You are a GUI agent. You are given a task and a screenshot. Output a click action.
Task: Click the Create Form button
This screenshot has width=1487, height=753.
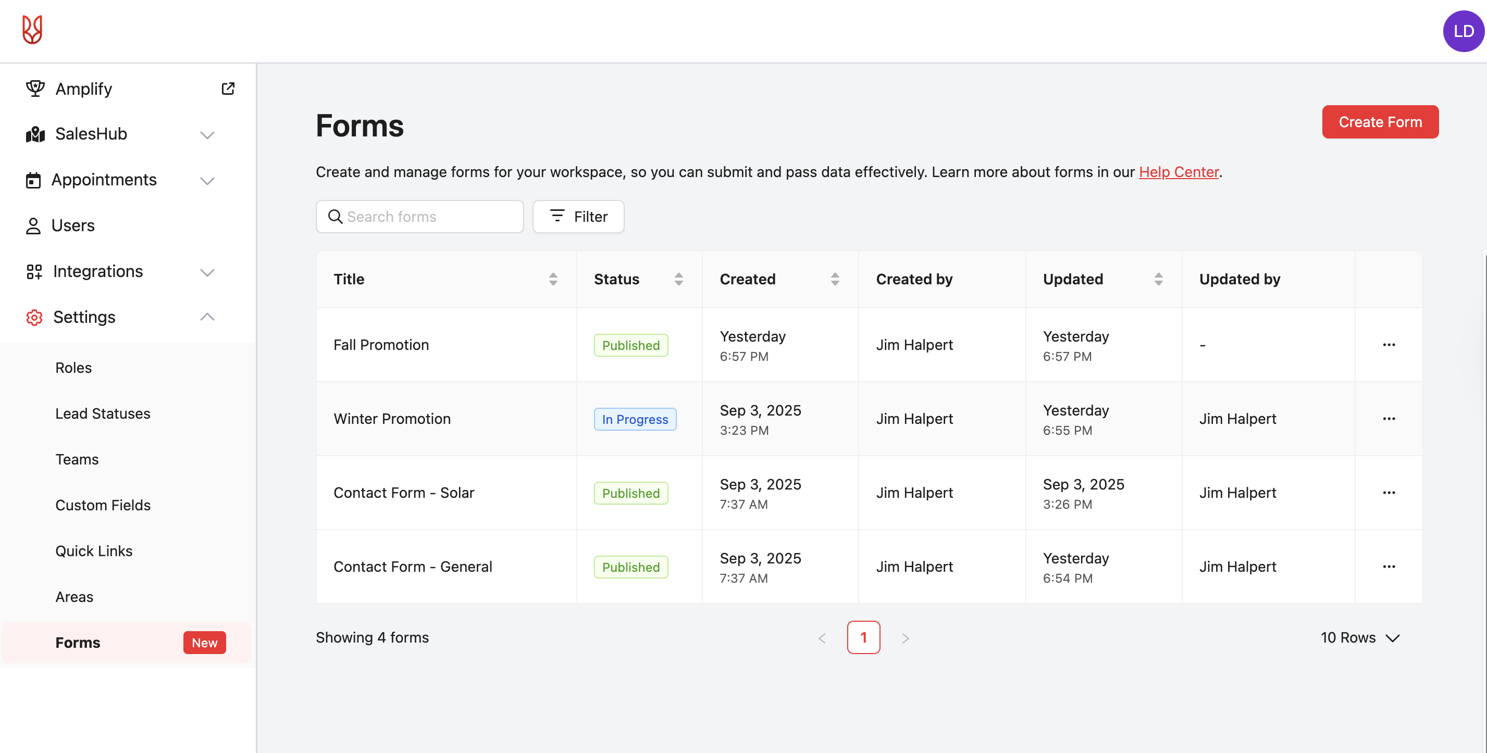click(x=1380, y=122)
